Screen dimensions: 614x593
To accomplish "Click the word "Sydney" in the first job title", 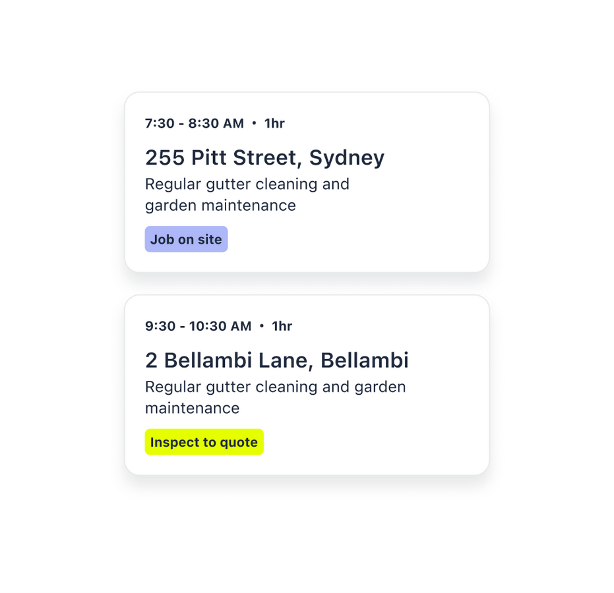I will 347,158.
